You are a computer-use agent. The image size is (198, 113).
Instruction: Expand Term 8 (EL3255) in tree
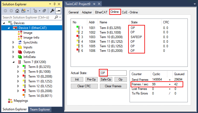(18, 67)
